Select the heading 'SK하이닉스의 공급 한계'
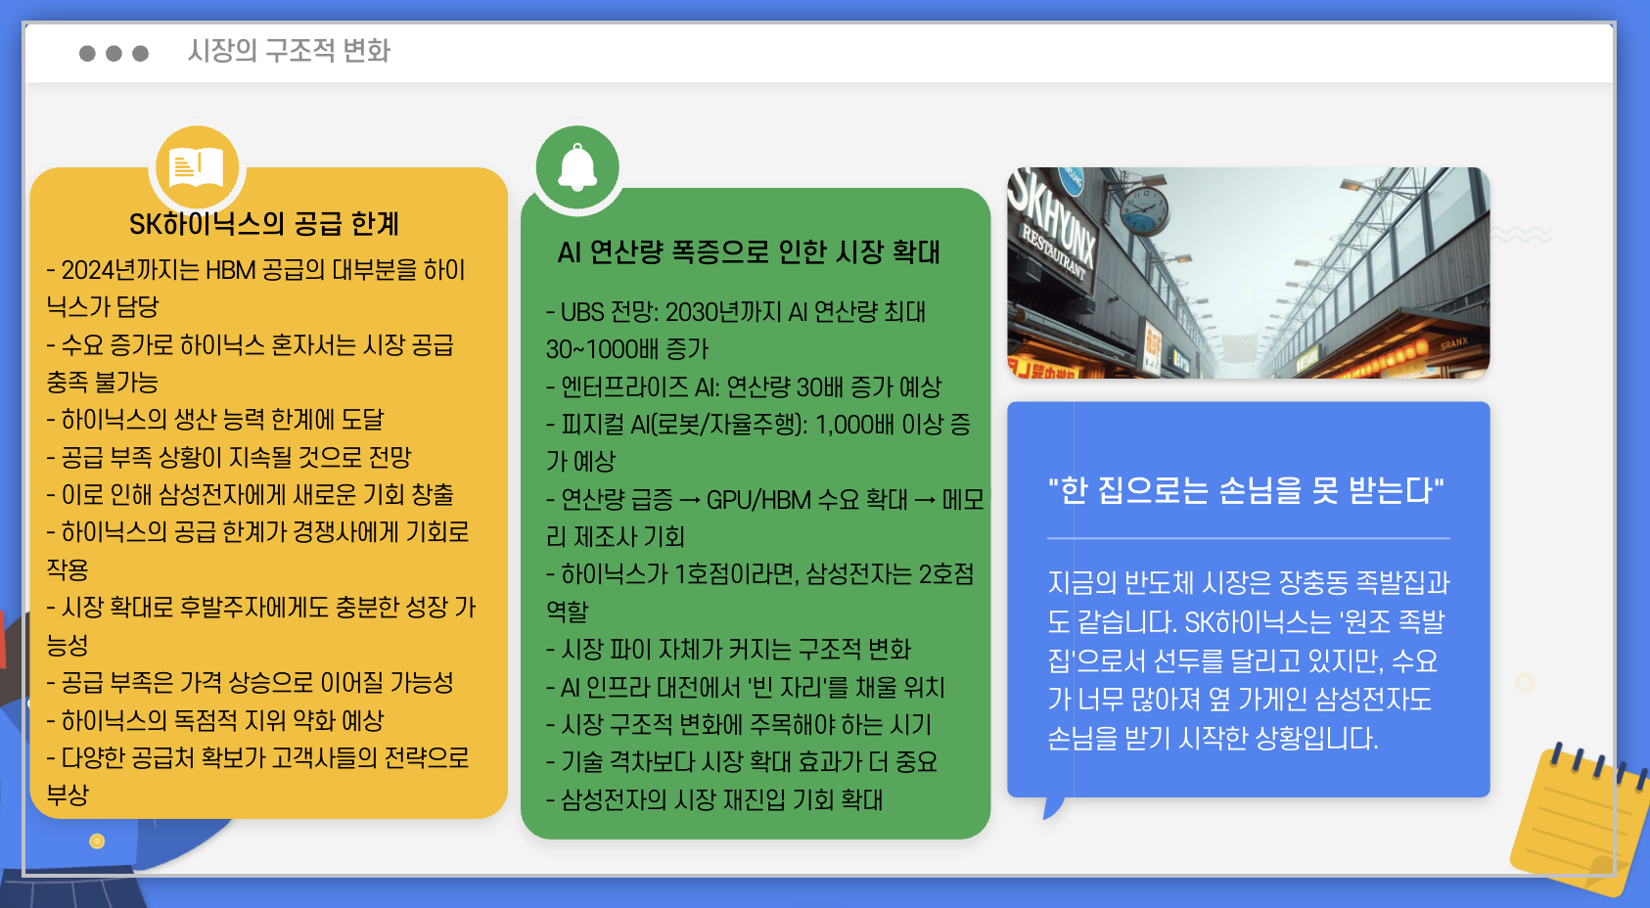Viewport: 1650px width, 908px height. 264,224
